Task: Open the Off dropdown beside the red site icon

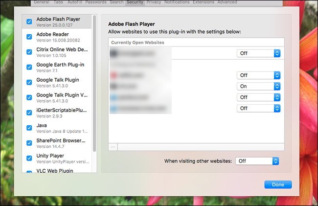Action: [259, 75]
